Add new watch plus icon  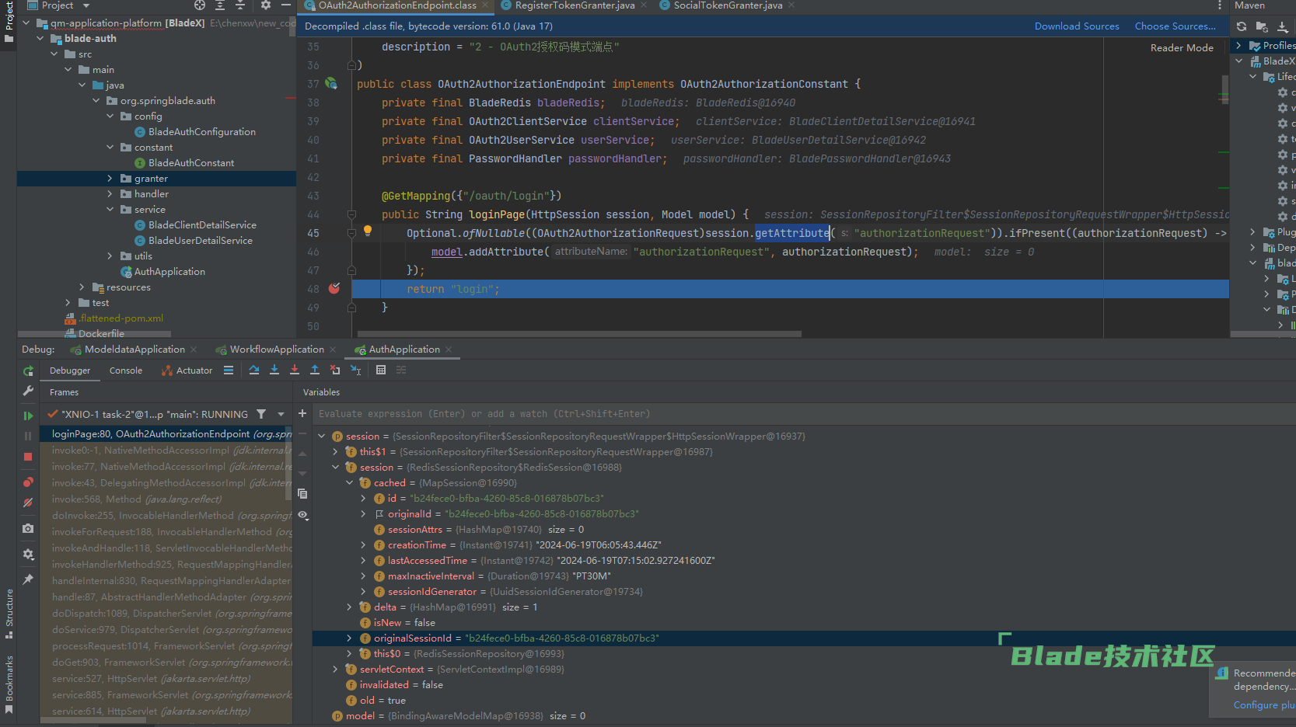coord(302,414)
